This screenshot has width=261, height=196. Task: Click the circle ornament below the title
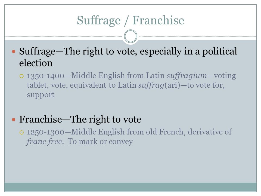[x=131, y=36]
